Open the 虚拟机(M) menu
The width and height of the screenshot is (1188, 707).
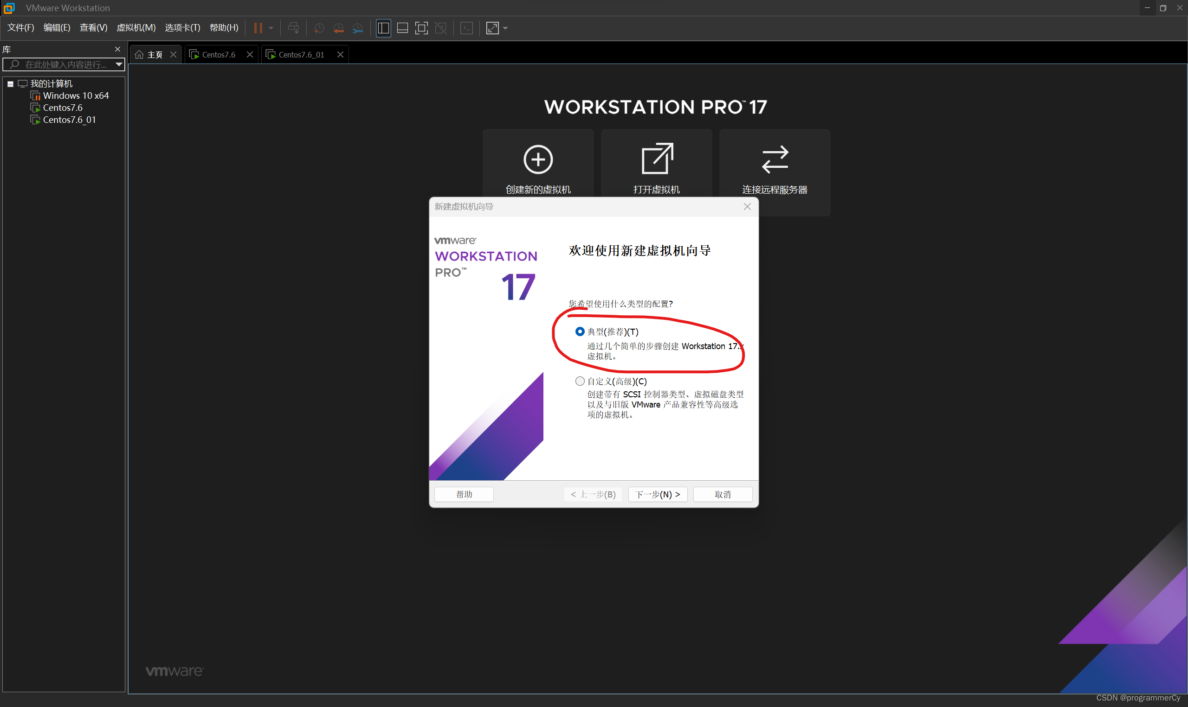tap(136, 28)
